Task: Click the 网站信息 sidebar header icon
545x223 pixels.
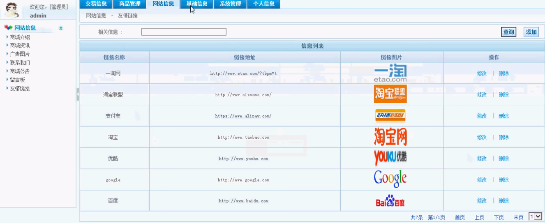Action: pos(8,28)
